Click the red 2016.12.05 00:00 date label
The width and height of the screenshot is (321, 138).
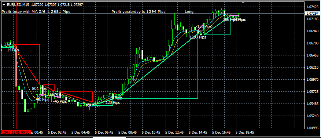point(16,132)
